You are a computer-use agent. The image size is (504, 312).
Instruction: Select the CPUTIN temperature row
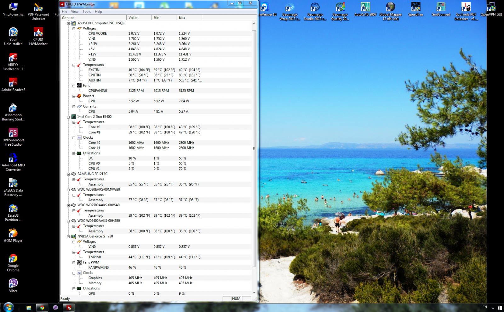coord(157,75)
